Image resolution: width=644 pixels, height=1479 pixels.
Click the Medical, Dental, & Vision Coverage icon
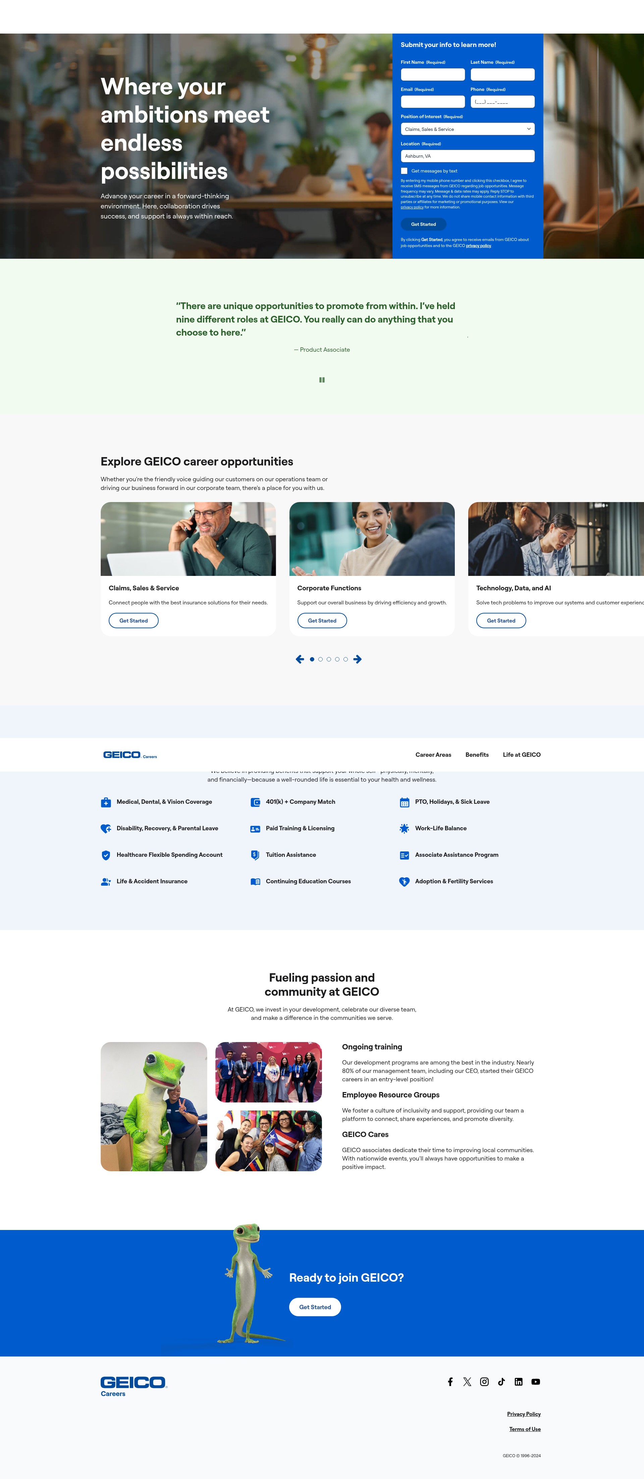[106, 802]
